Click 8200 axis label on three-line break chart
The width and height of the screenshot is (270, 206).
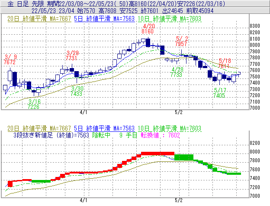(x=255, y=143)
